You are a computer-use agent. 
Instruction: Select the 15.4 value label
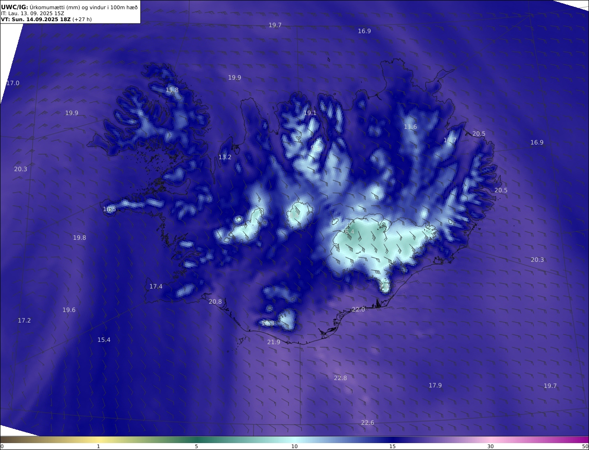pos(104,340)
